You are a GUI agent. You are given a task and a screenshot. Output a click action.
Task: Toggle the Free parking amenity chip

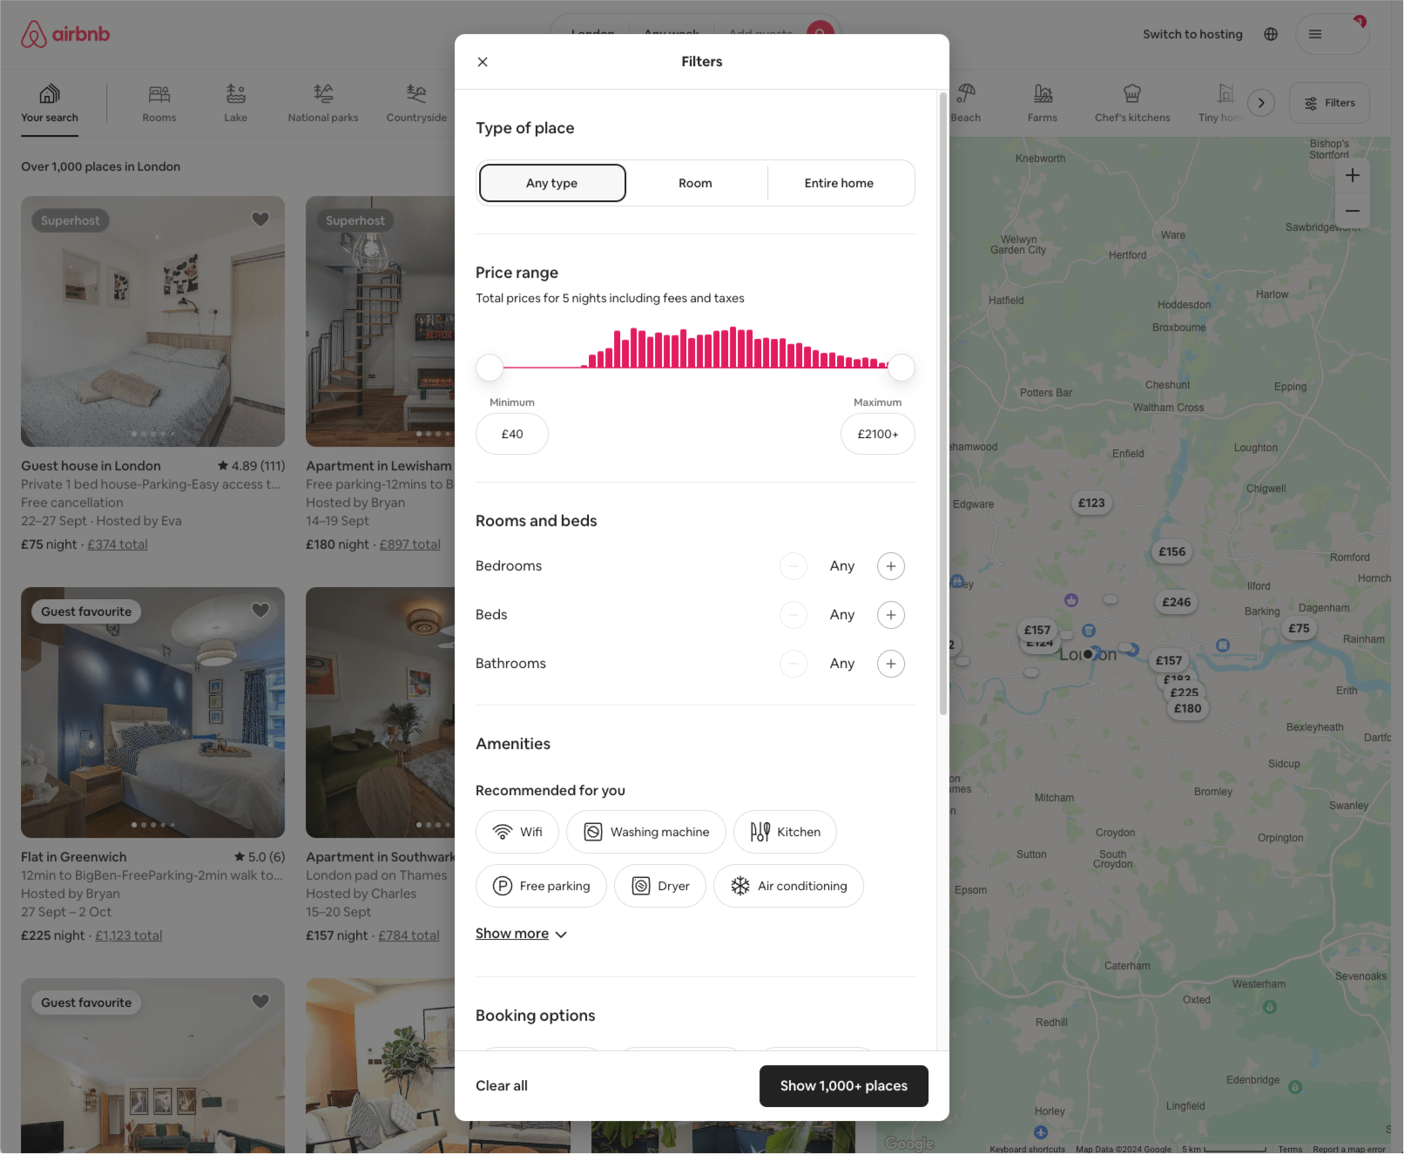[541, 886]
